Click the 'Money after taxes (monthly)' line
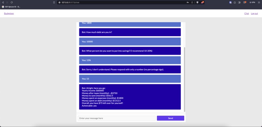The width and height of the screenshot is (262, 127). (x=99, y=93)
